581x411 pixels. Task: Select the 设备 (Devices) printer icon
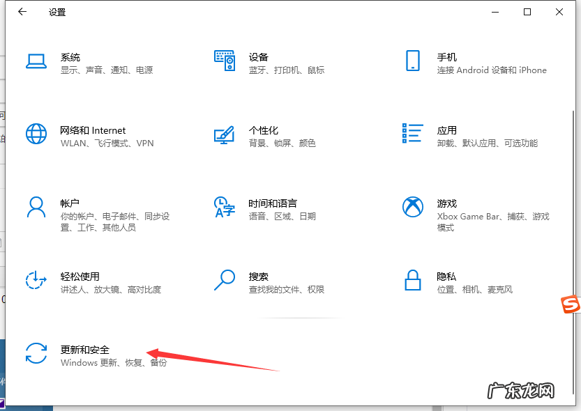click(225, 61)
